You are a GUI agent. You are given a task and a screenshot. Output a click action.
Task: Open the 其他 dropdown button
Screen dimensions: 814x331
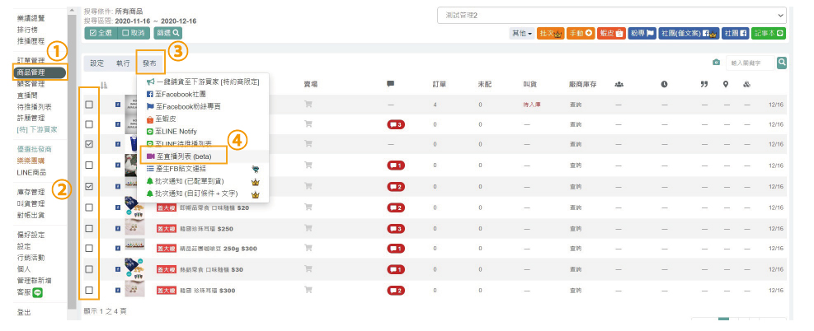pos(521,34)
